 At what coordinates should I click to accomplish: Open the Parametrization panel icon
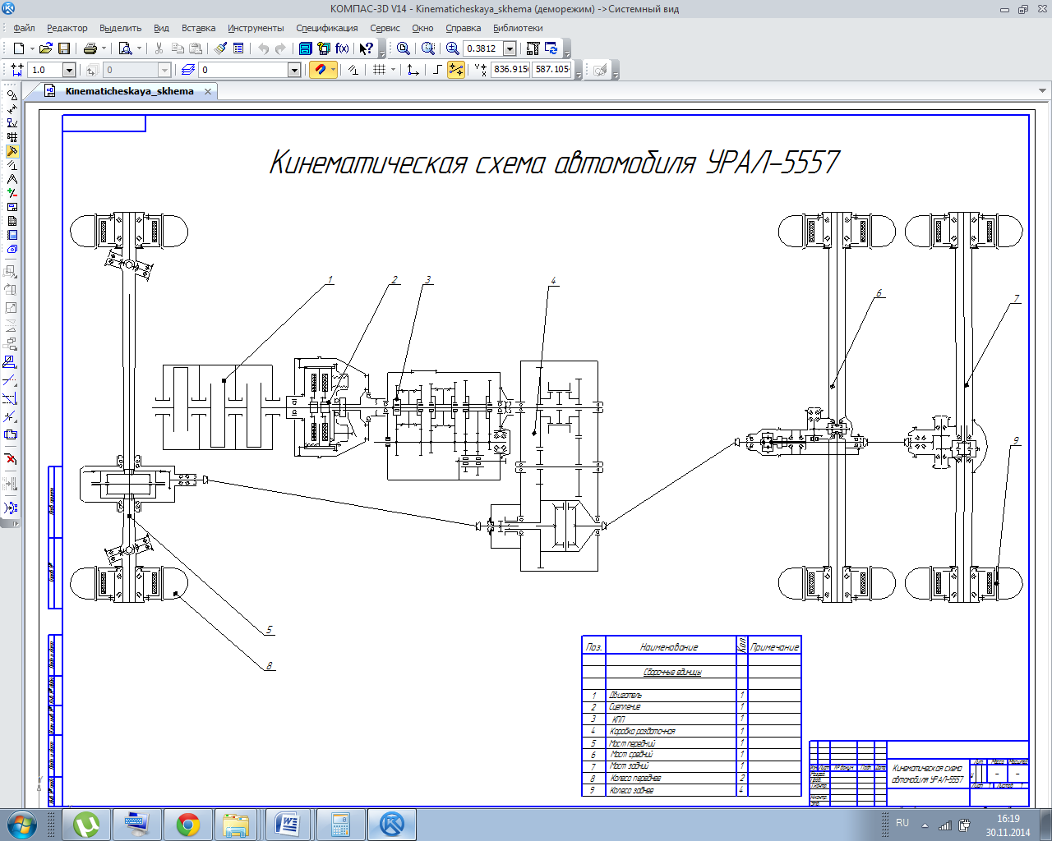tap(12, 165)
